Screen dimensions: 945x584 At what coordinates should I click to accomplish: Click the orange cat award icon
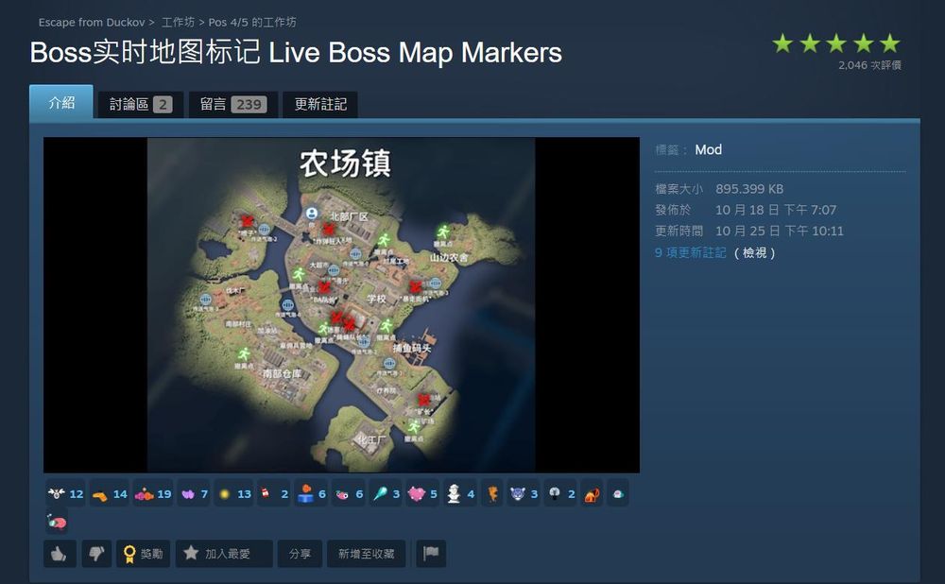[593, 494]
